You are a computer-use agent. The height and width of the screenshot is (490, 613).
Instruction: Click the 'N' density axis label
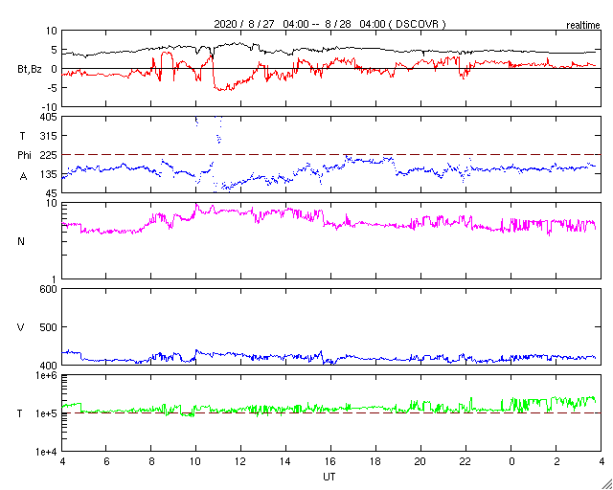click(x=21, y=241)
